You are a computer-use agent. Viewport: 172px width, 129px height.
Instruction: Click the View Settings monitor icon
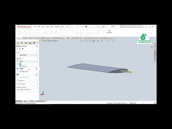click(113, 41)
